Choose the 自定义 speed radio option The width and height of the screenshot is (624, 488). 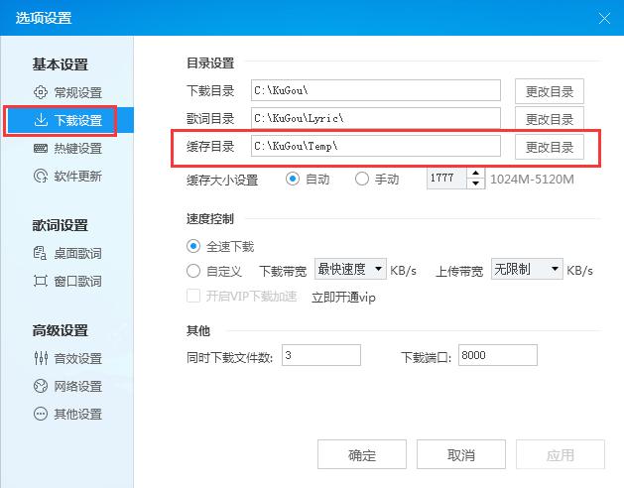193,271
